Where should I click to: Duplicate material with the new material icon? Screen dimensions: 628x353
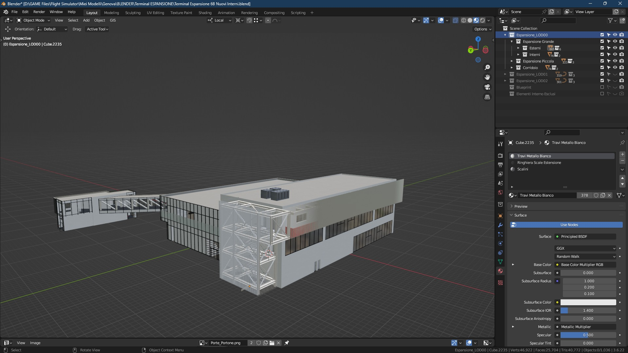(602, 195)
